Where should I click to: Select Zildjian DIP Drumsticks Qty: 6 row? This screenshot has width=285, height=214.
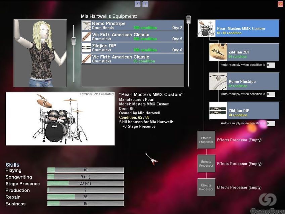[133, 48]
